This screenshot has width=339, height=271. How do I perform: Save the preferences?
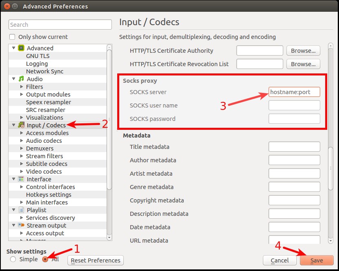pos(316,260)
